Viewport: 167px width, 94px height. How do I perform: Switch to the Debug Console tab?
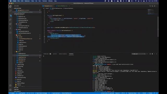coord(63,54)
